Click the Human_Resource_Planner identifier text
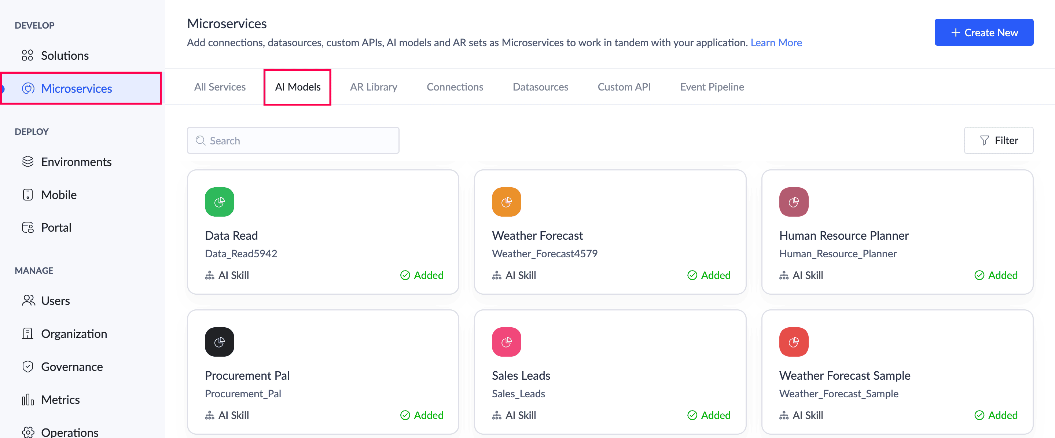 838,254
